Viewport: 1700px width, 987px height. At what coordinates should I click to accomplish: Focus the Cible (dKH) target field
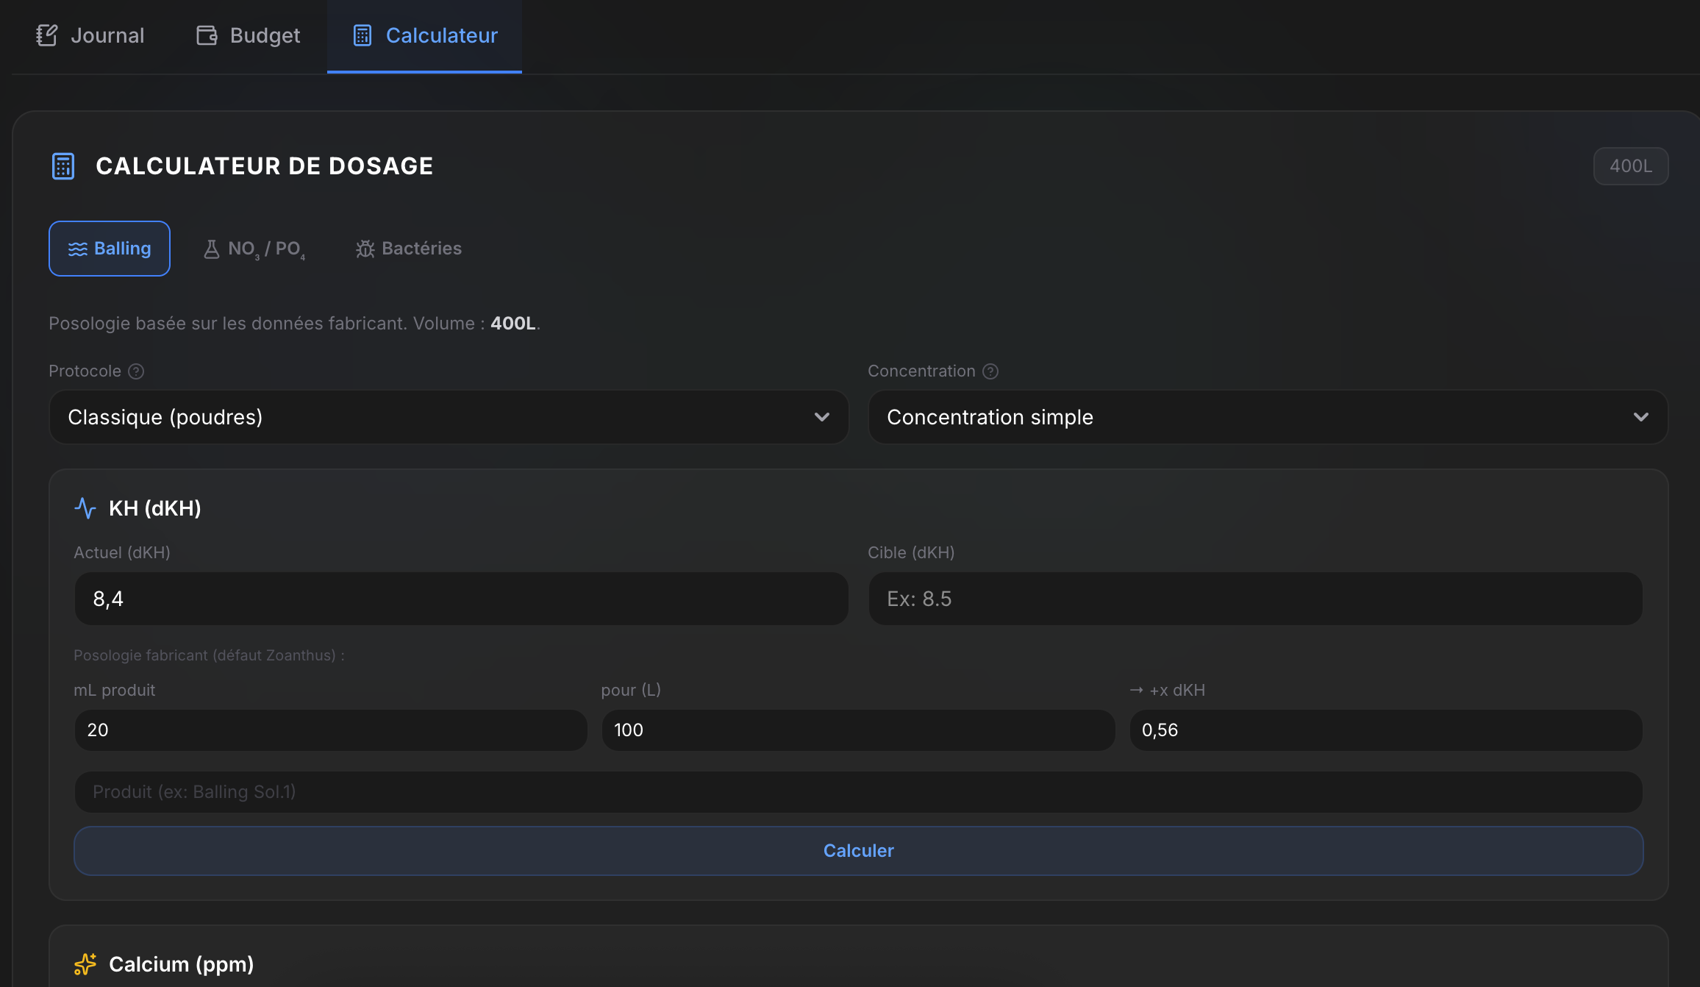click(1255, 599)
